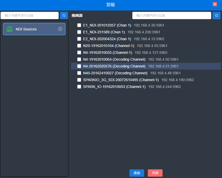This screenshot has height=178, width=222.
Task: Focus the left keyword filter input field
Action: pos(29,15)
